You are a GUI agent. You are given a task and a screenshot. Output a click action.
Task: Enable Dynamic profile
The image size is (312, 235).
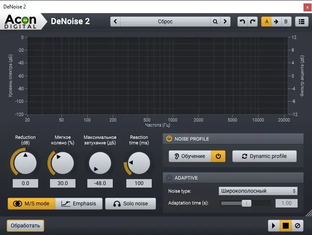pos(264,156)
